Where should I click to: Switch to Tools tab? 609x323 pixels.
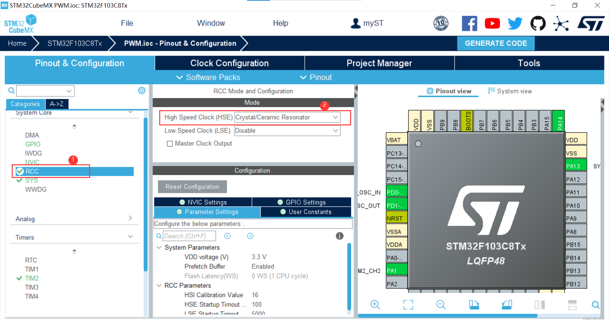529,63
